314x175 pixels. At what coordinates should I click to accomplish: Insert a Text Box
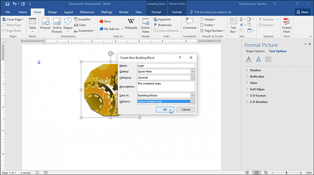[x=233, y=25]
